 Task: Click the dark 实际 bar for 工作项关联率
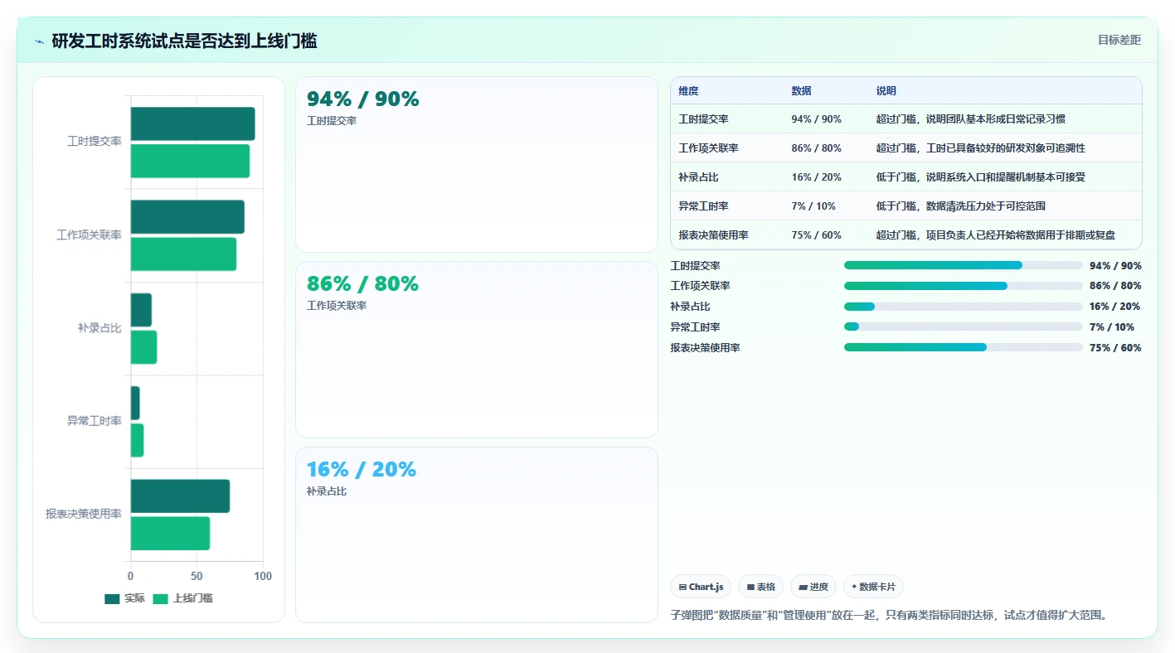tap(187, 216)
